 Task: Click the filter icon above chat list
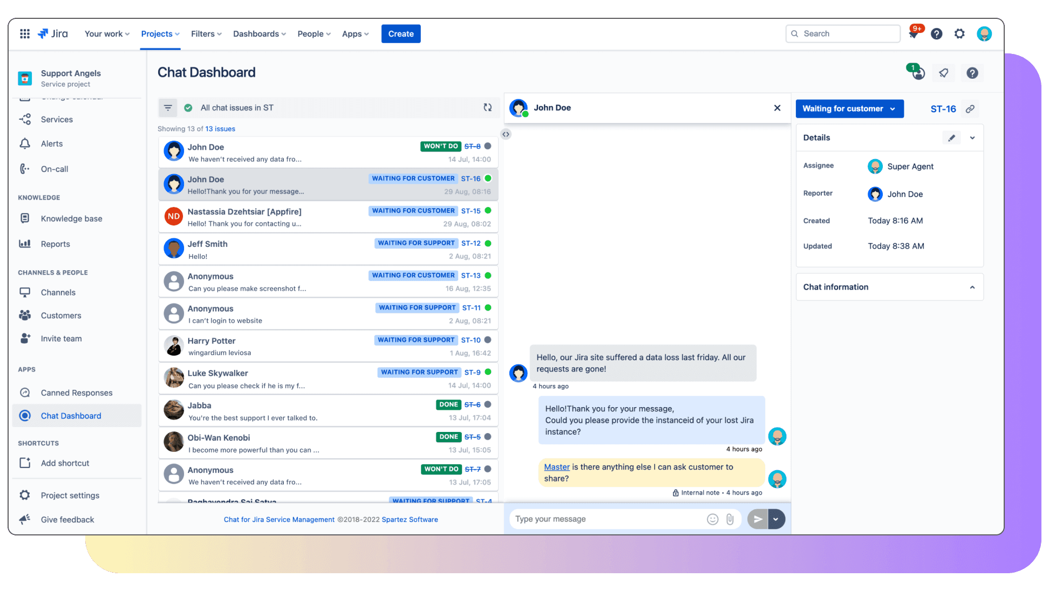coord(167,107)
